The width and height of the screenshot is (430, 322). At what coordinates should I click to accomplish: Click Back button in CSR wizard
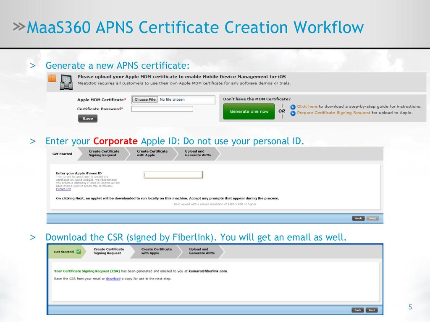pos(358,310)
